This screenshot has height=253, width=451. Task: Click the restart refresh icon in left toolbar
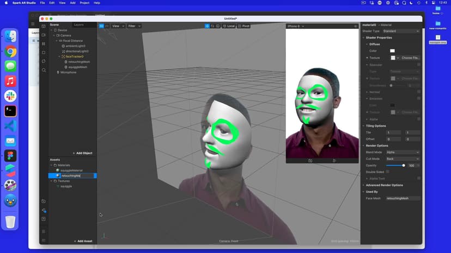pos(44,61)
